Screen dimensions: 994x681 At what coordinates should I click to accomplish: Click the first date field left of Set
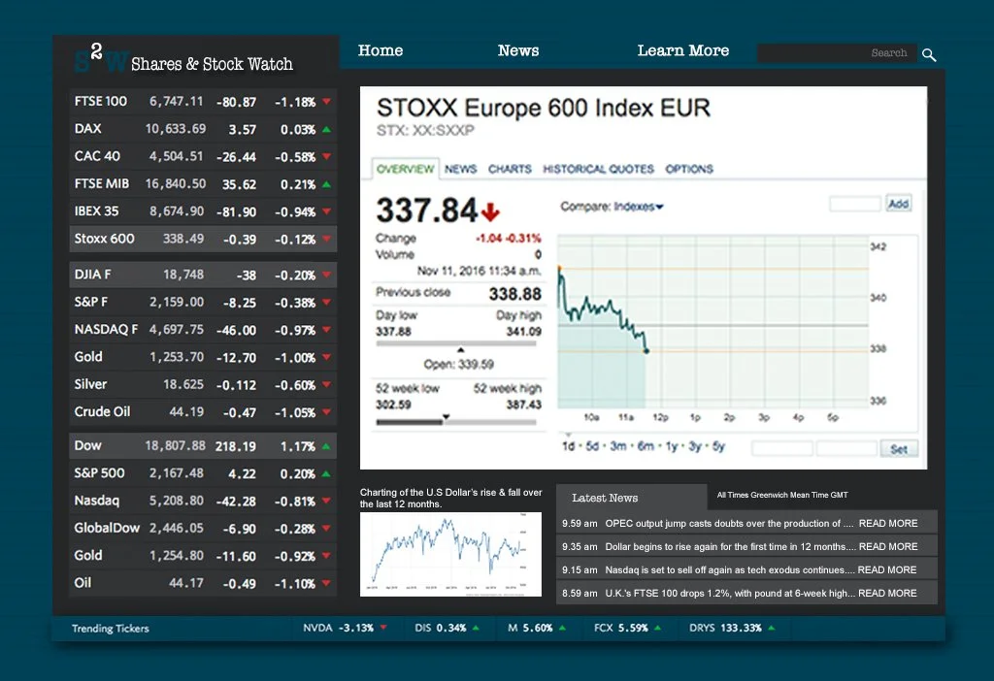(x=782, y=448)
